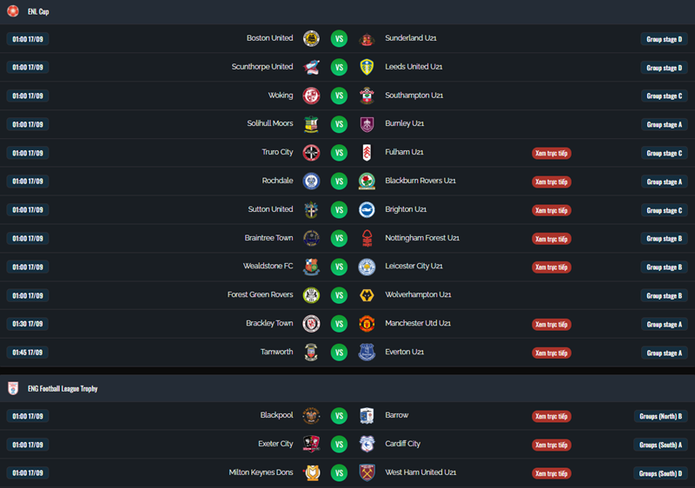The image size is (695, 488).
Task: Click the ENG Football League Trophy icon
Action: [x=13, y=388]
